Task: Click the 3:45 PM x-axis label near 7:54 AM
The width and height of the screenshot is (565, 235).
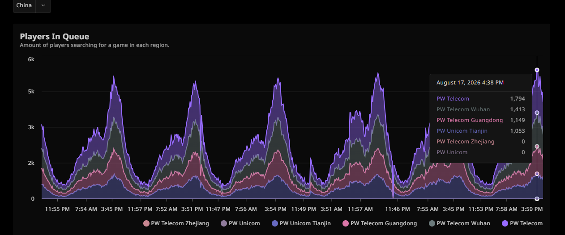Action: point(112,209)
